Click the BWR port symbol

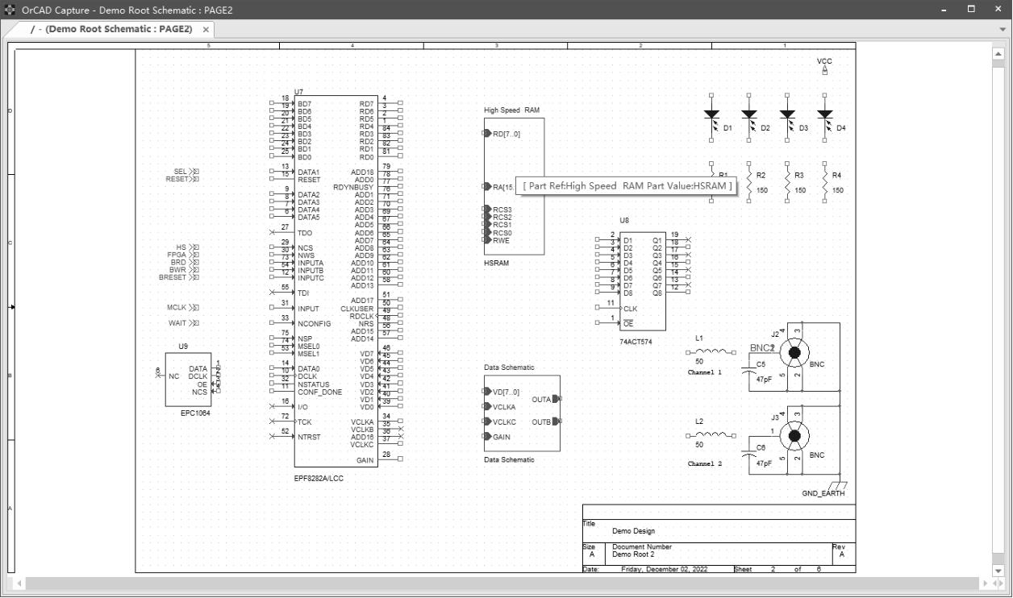click(x=194, y=270)
